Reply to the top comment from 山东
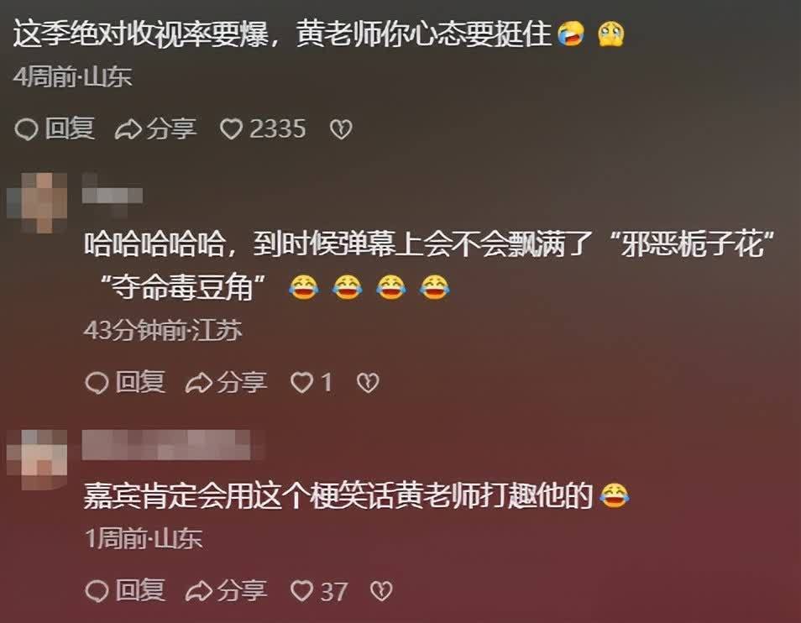 pos(55,128)
